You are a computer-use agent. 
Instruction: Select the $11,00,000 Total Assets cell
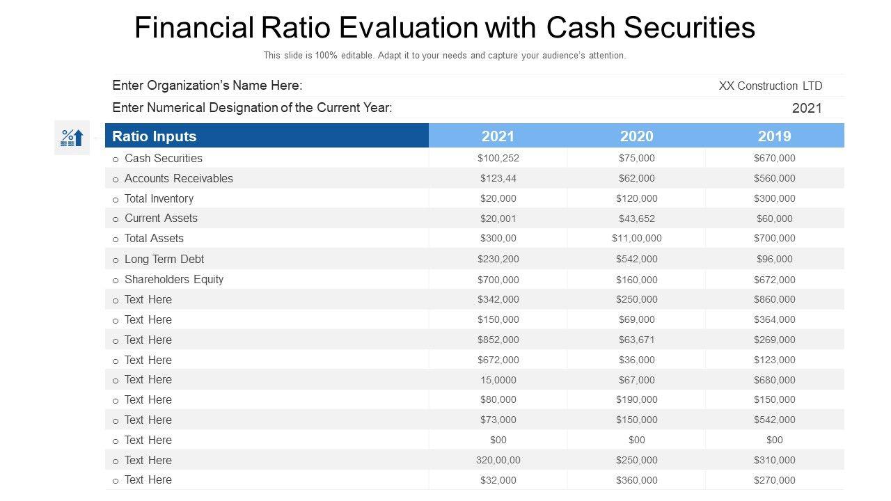click(x=636, y=238)
